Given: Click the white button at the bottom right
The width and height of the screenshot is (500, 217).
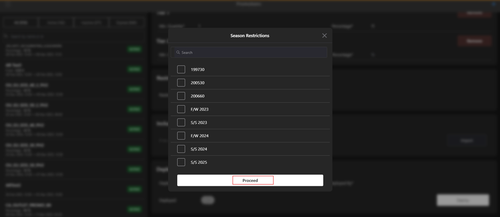Looking at the screenshot, I should click(x=463, y=200).
